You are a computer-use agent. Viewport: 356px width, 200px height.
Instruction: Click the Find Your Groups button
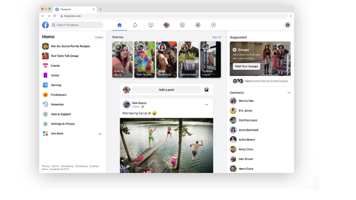point(246,66)
